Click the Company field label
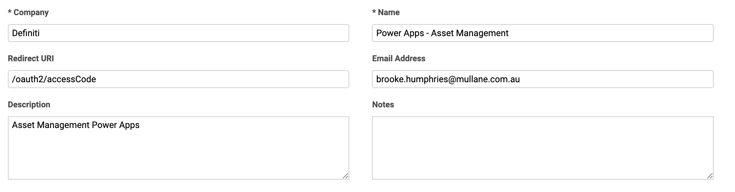 (28, 12)
